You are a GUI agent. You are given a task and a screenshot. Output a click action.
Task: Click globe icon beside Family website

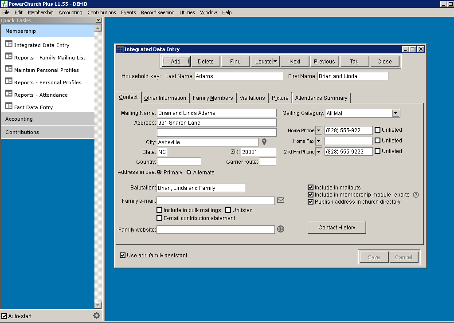tap(281, 229)
